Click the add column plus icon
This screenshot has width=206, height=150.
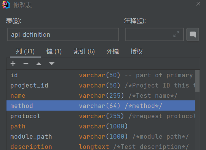pyautogui.click(x=13, y=64)
